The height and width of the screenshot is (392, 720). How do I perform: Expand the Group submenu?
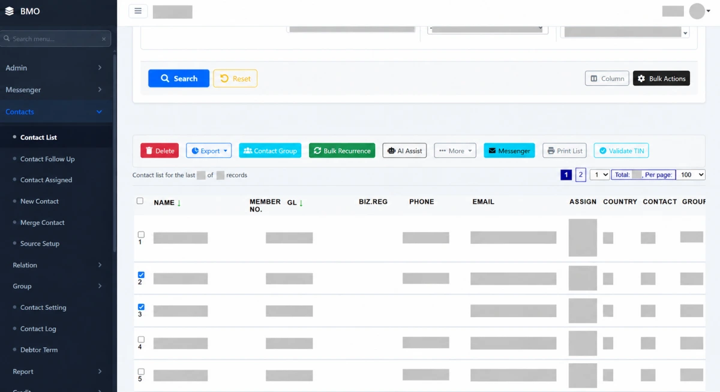57,287
